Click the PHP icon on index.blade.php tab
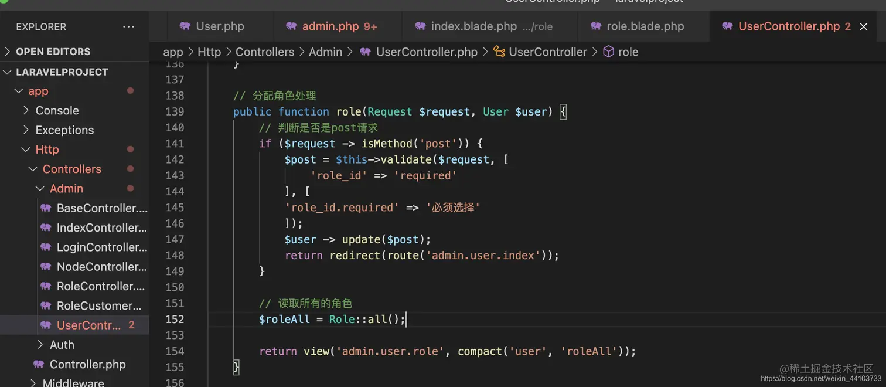 pos(420,26)
